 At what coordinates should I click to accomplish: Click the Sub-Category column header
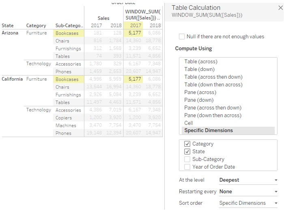[69, 26]
